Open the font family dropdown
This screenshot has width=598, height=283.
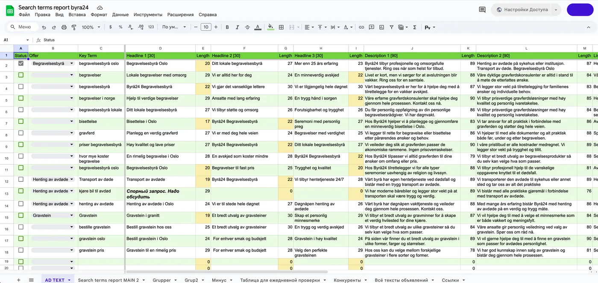click(x=174, y=27)
